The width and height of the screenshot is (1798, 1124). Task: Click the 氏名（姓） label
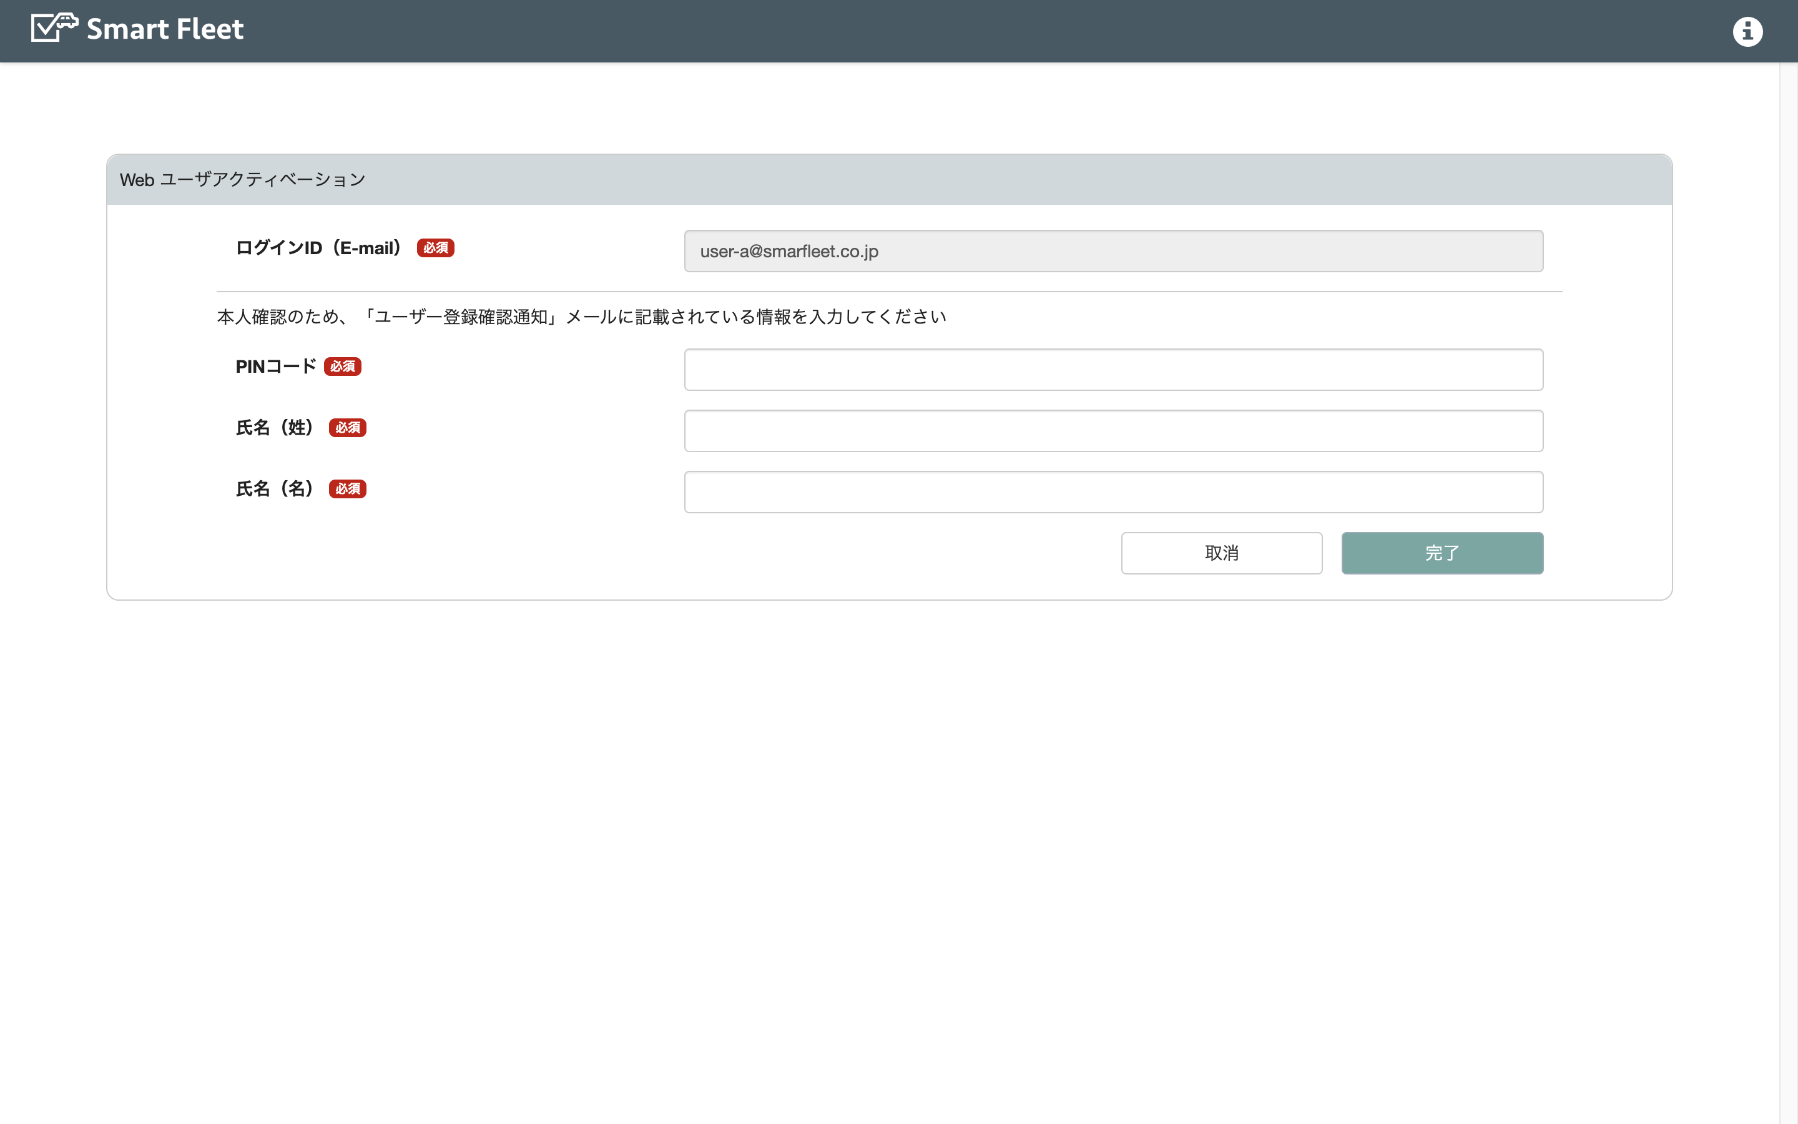click(x=276, y=428)
